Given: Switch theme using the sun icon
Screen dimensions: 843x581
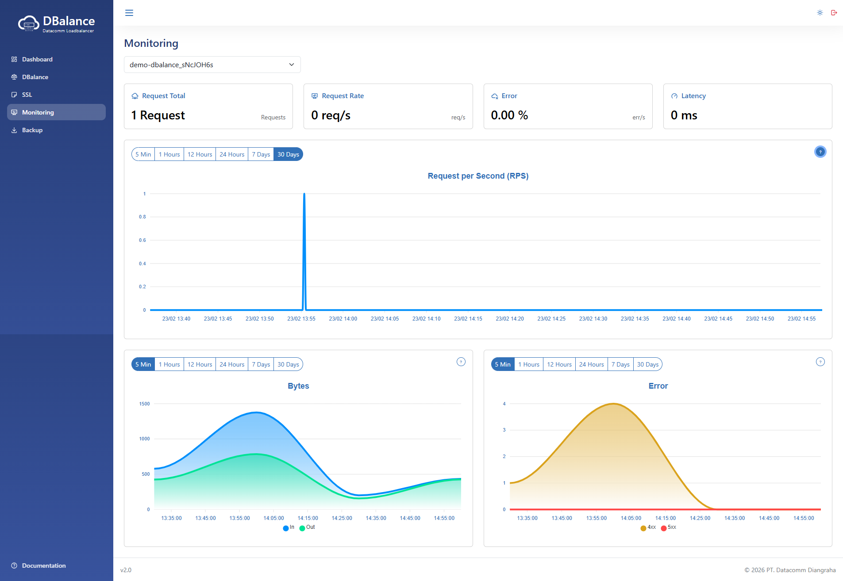Looking at the screenshot, I should (x=820, y=13).
